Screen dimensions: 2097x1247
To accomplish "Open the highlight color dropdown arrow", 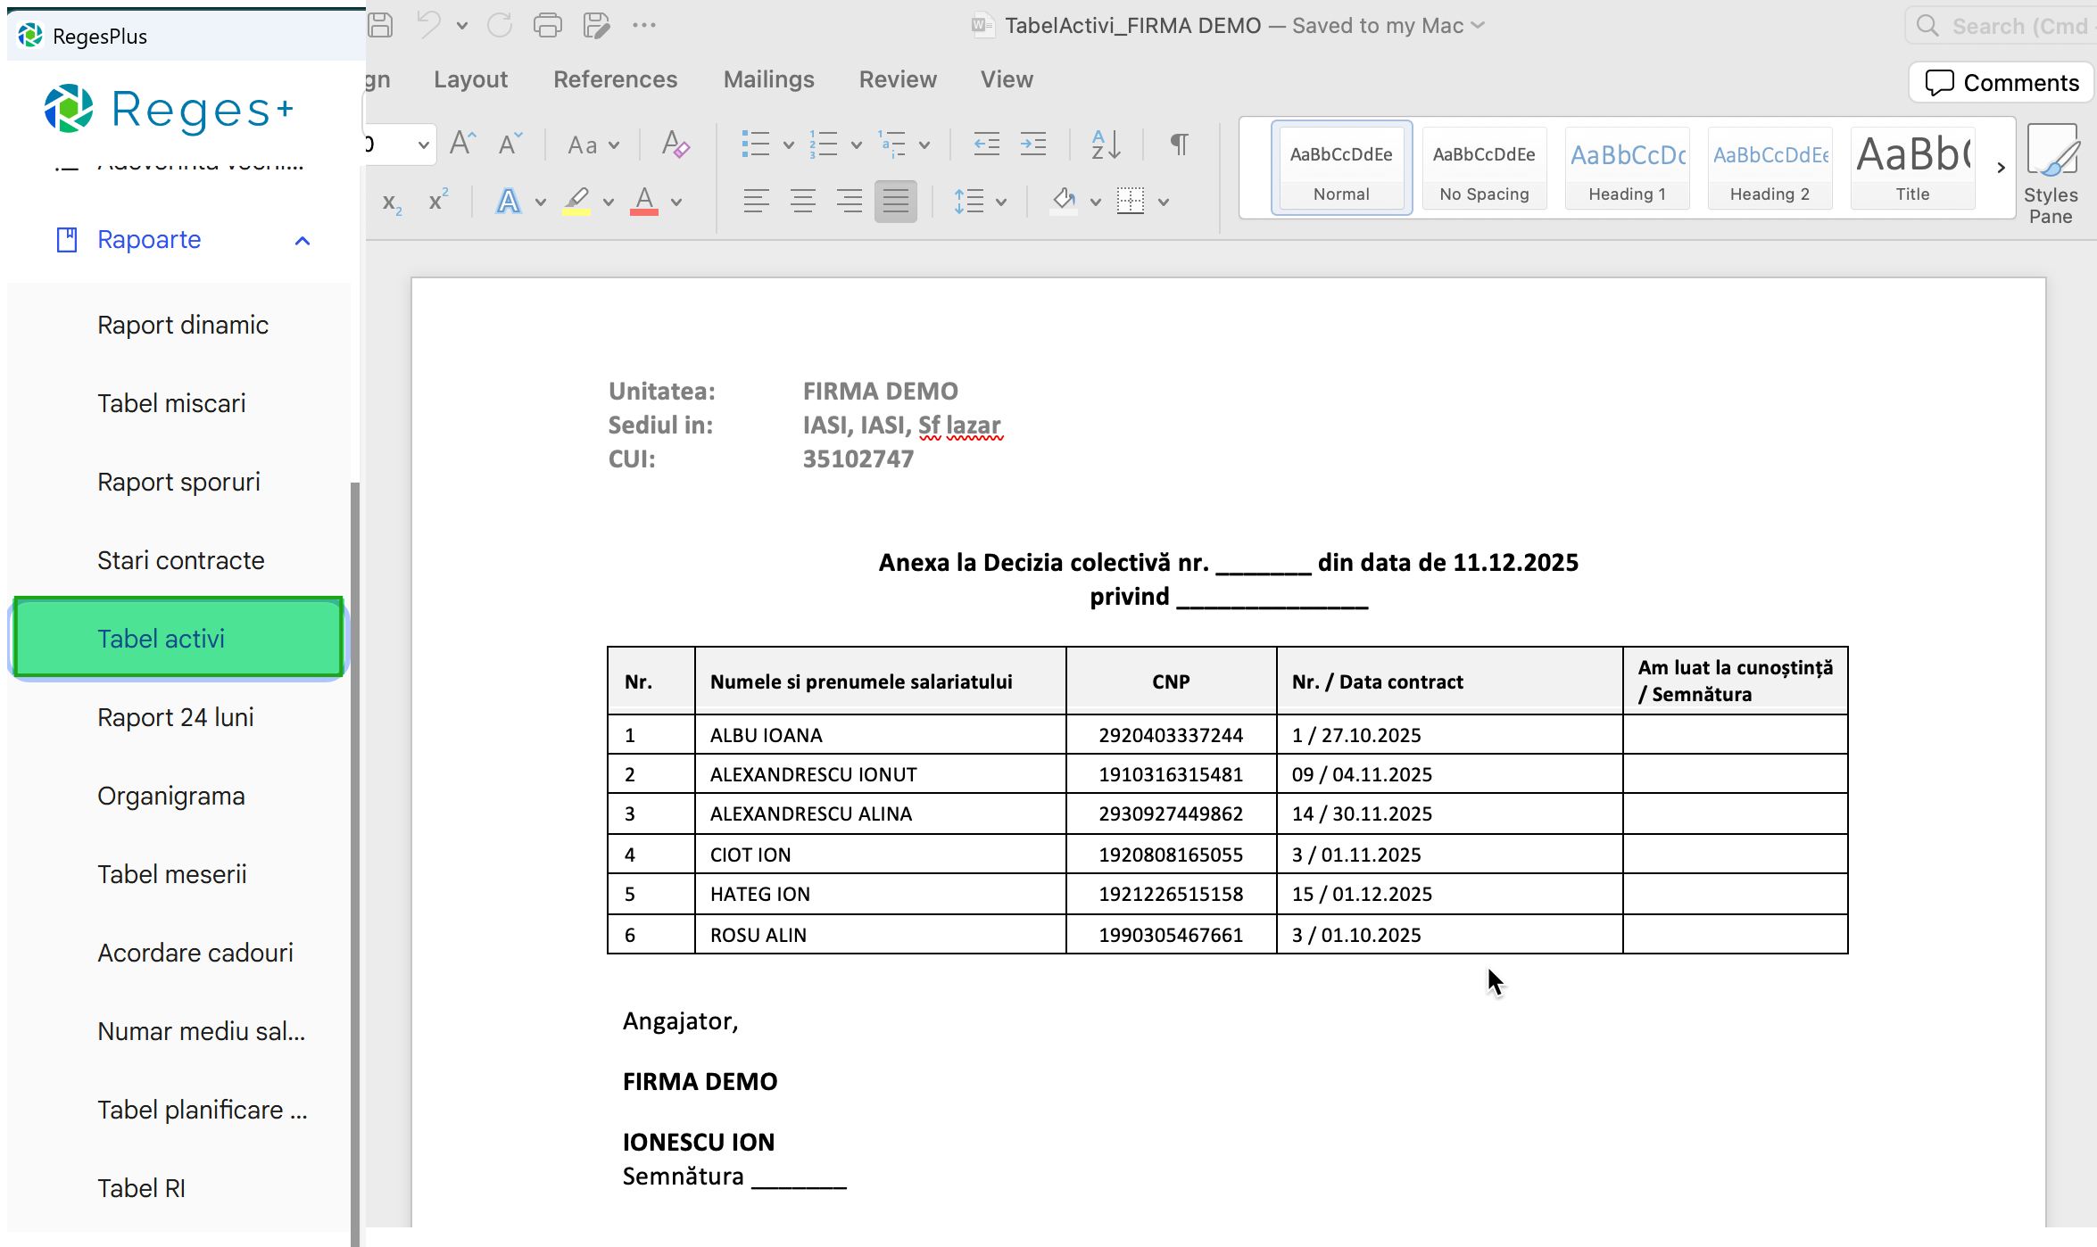I will [609, 202].
